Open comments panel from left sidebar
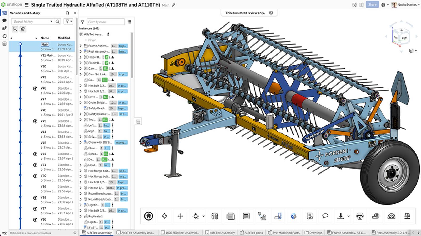Image resolution: width=421 pixels, height=236 pixels. 4,20
